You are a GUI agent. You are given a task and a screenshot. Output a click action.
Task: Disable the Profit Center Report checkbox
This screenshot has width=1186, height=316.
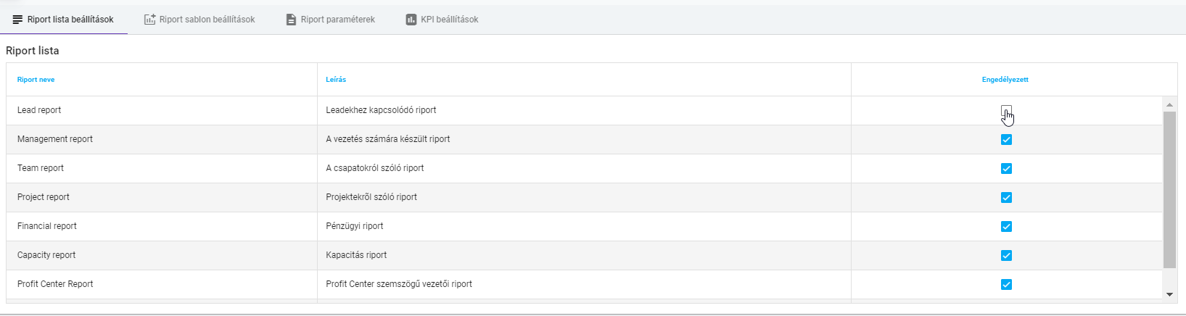click(1006, 284)
